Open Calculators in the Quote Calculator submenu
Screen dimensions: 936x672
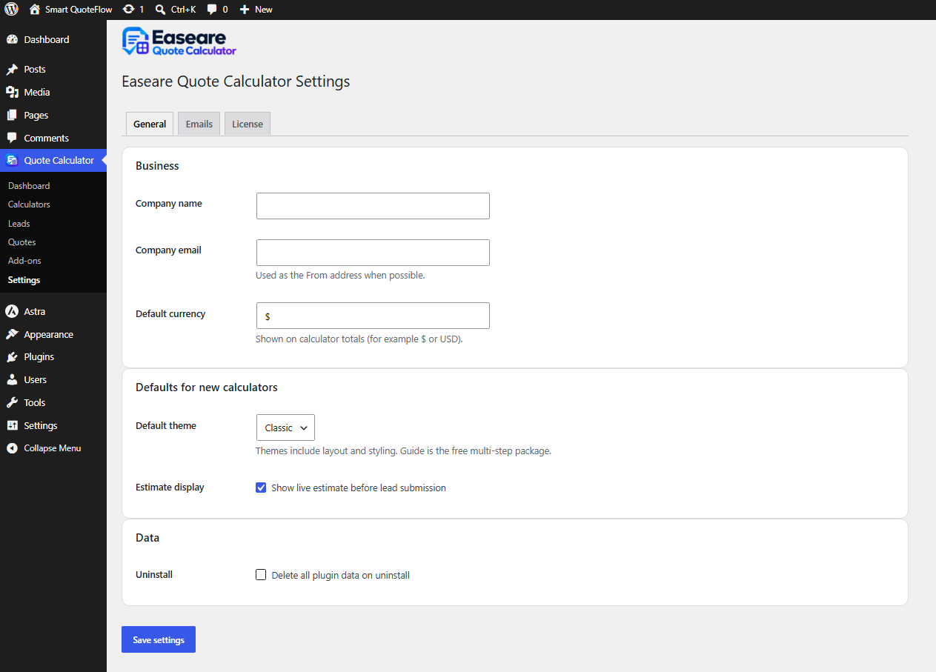[x=29, y=204]
